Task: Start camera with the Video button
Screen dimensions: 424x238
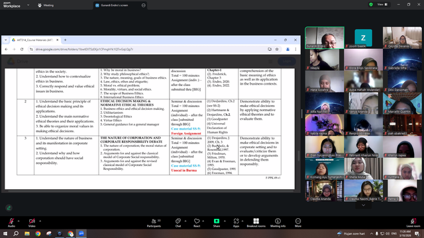Action: pyautogui.click(x=32, y=223)
